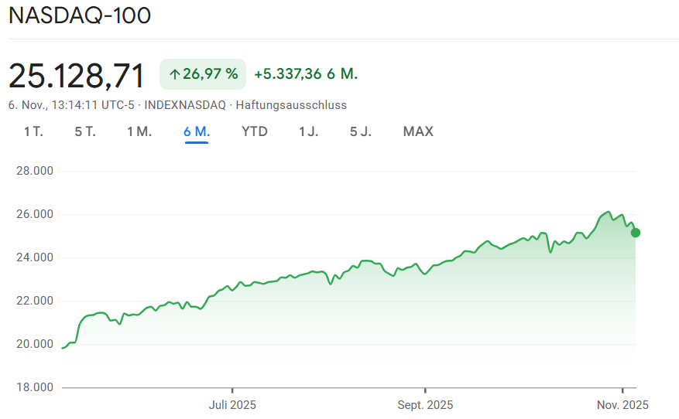Click the NASDAQ-100 heading

tap(80, 16)
